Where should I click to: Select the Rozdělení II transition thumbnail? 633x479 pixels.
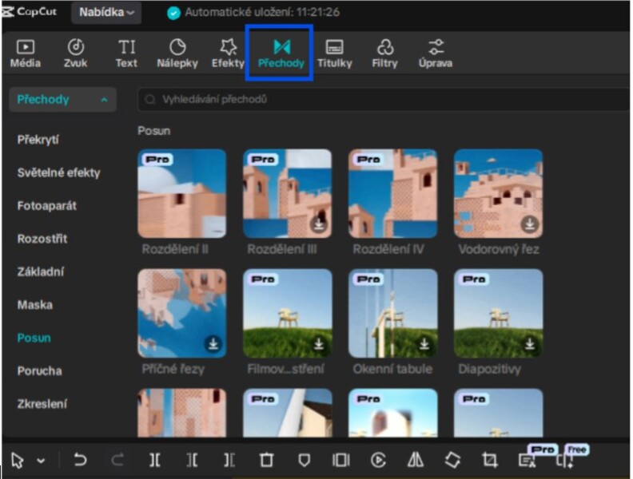click(181, 193)
